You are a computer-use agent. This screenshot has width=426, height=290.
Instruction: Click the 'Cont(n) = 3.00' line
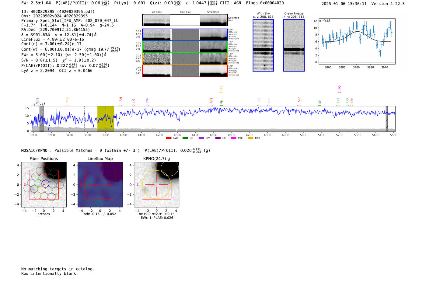[51, 44]
